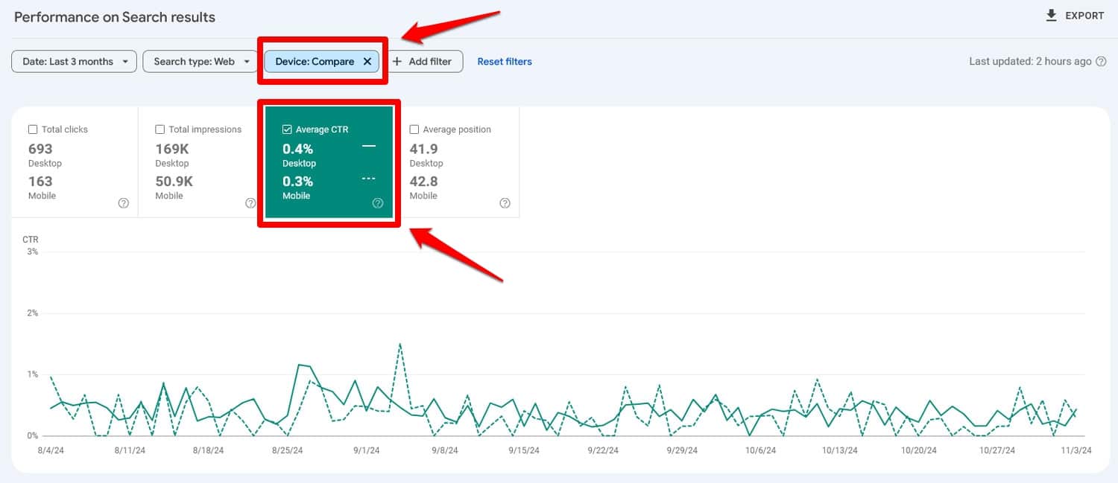Viewport: 1118px width, 483px height.
Task: Open help icon next to Last updated
Action: (x=1101, y=62)
